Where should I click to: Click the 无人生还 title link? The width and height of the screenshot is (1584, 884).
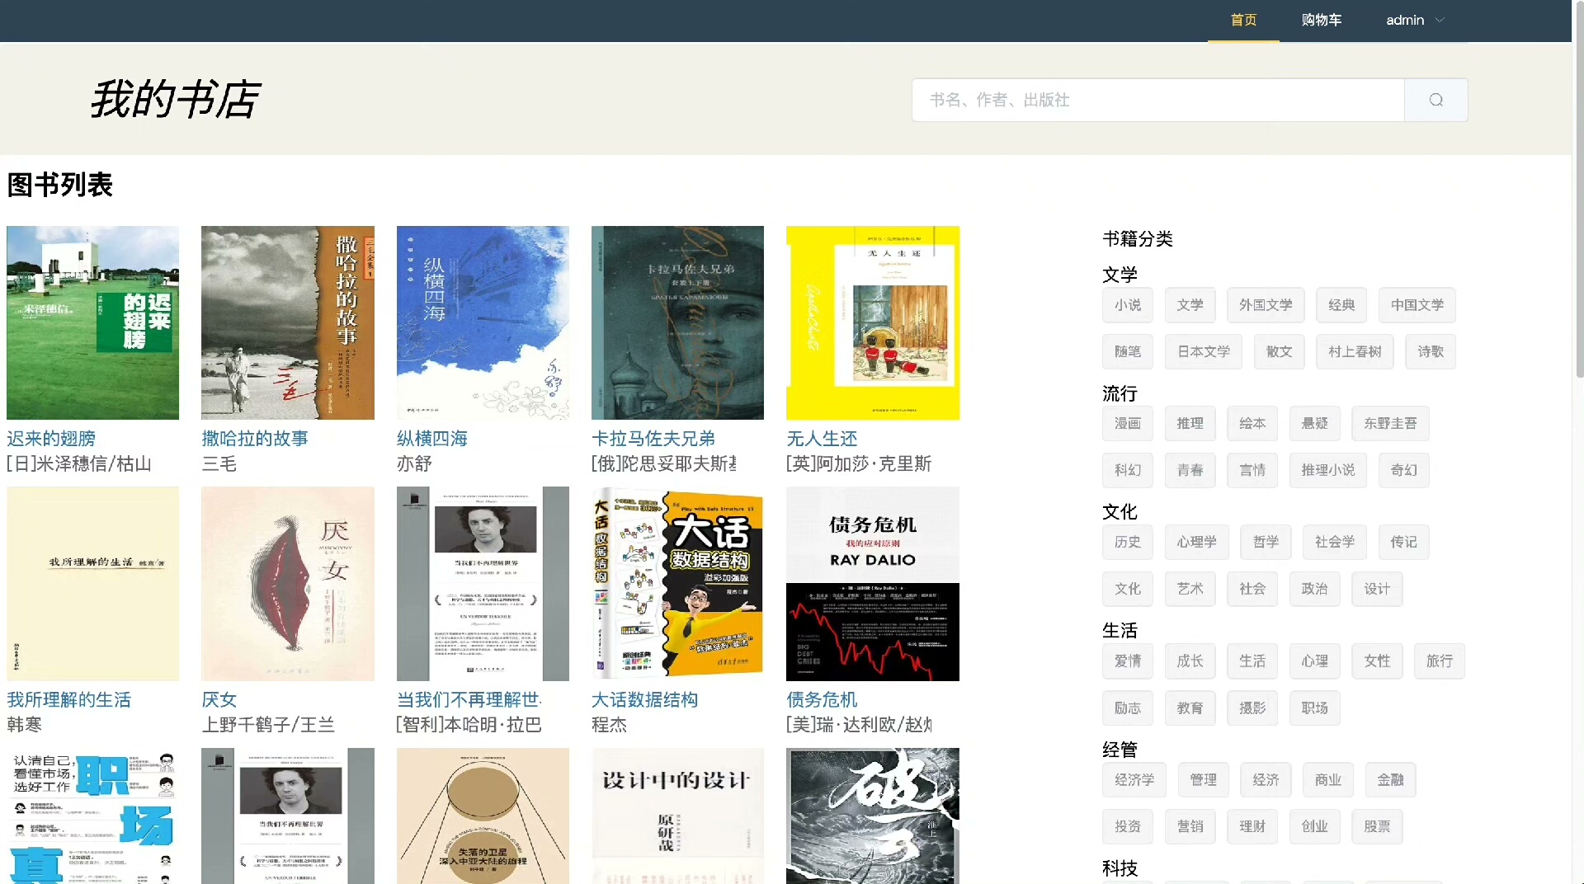click(822, 439)
